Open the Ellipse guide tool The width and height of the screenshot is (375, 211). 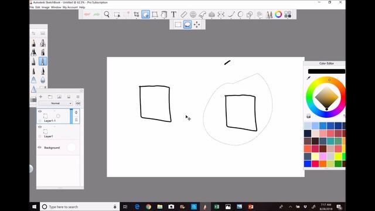[x=193, y=14]
